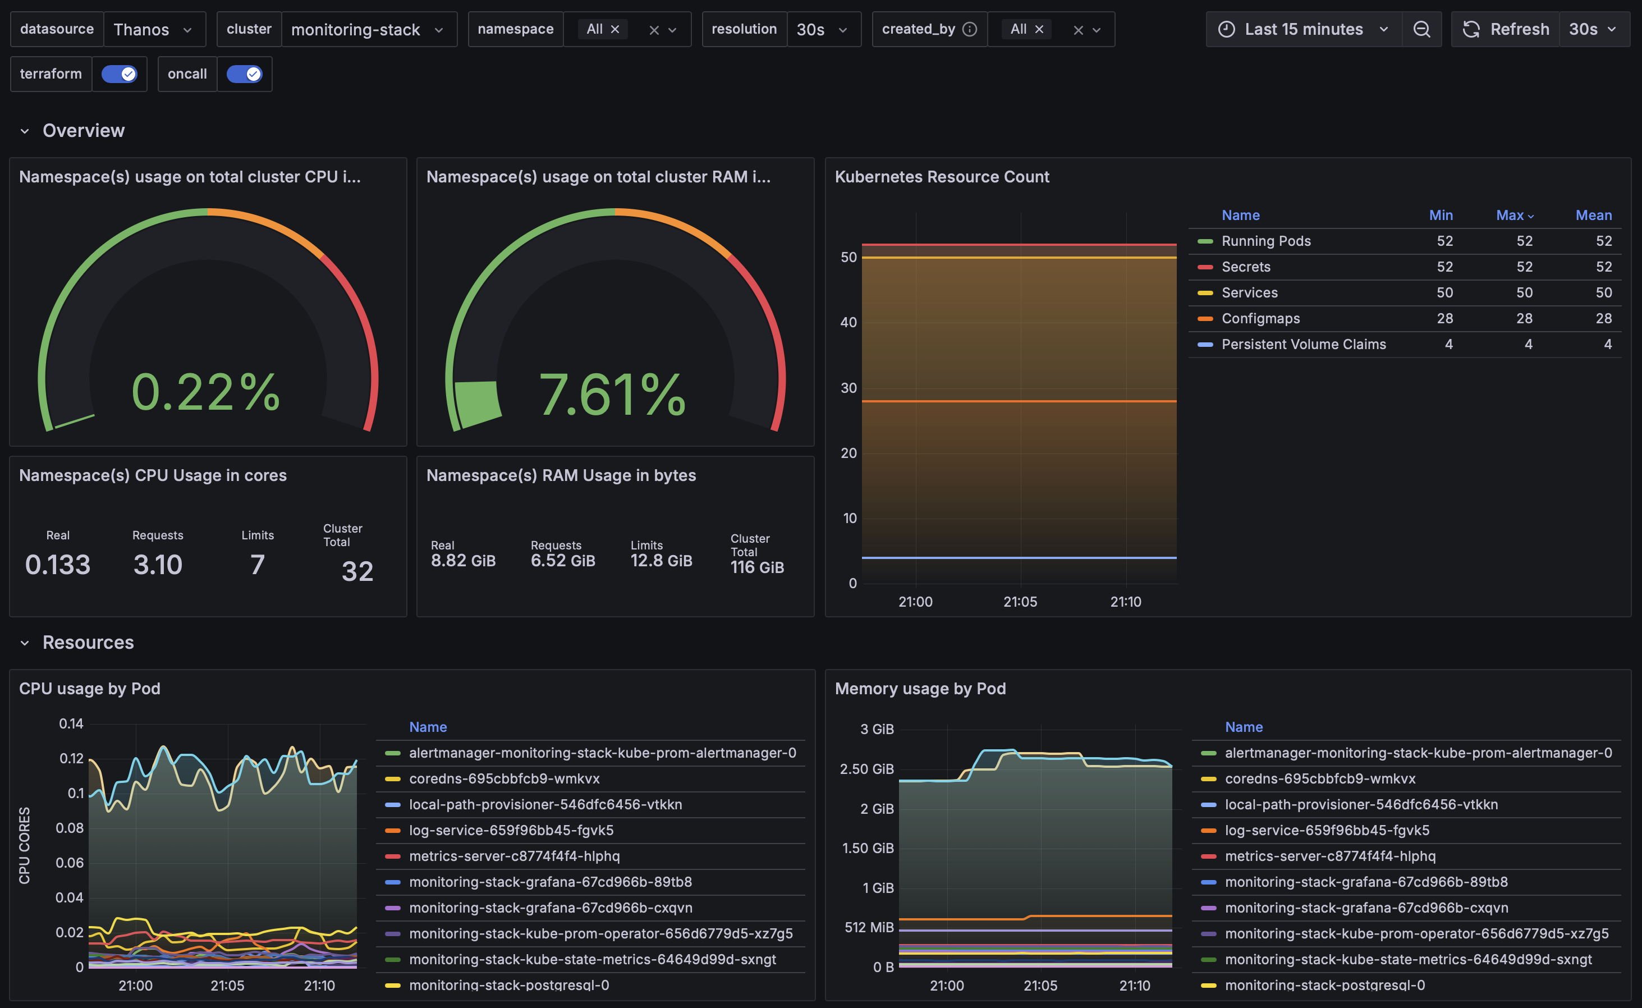Sort resource count table by Mean column

tap(1593, 216)
